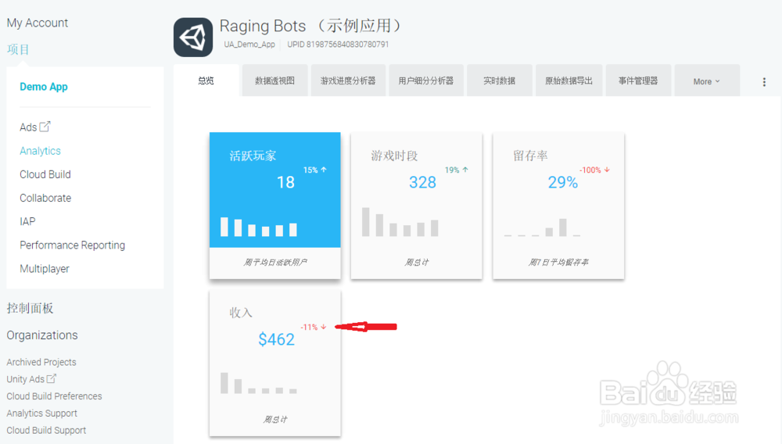Click the 活跃玩家 bar chart
This screenshot has width=782, height=444.
coord(259,227)
